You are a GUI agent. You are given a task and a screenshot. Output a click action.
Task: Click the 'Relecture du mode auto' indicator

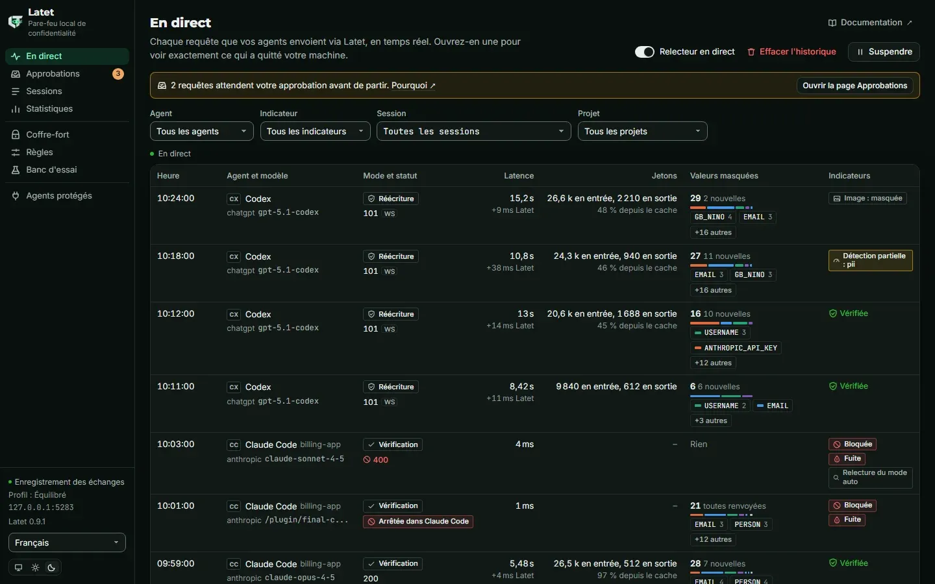click(x=870, y=478)
